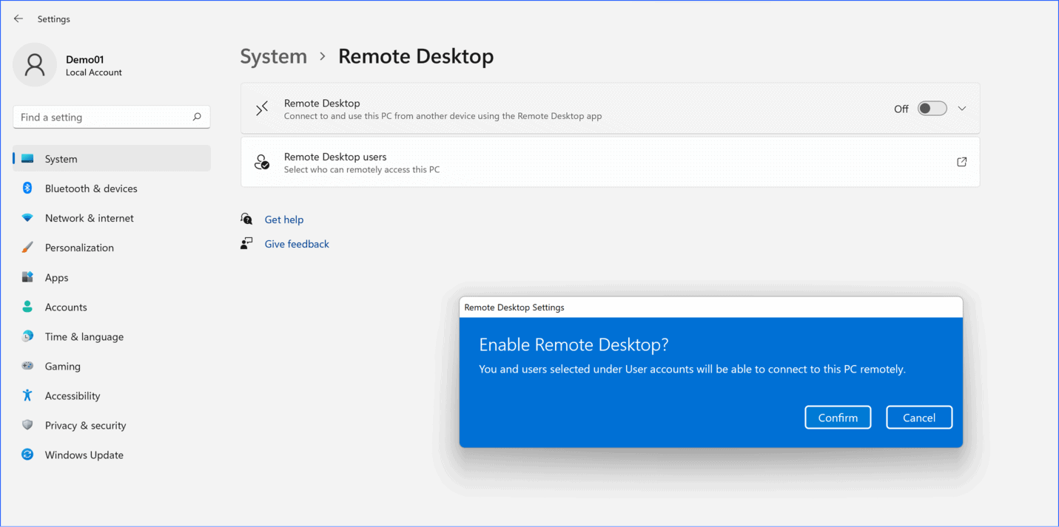Confirm enabling Remote Desktop
The image size is (1059, 527).
[838, 418]
